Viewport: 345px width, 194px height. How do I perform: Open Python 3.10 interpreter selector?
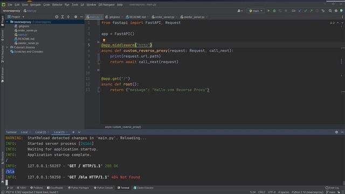(307, 192)
